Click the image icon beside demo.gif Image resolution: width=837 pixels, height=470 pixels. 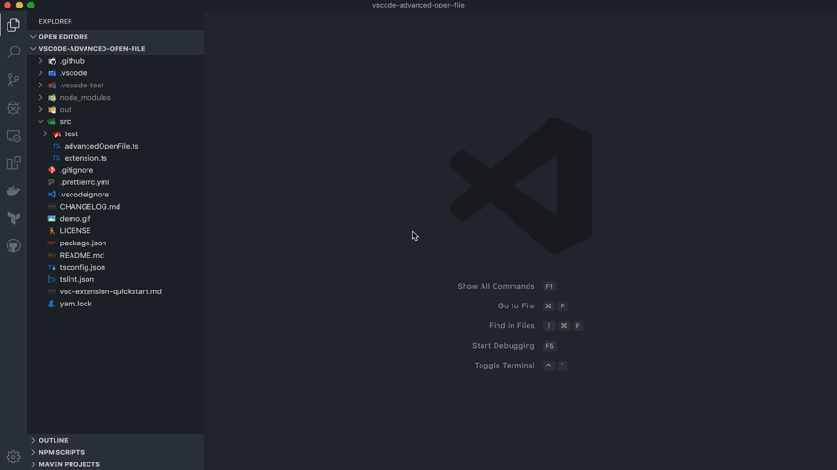pos(52,219)
